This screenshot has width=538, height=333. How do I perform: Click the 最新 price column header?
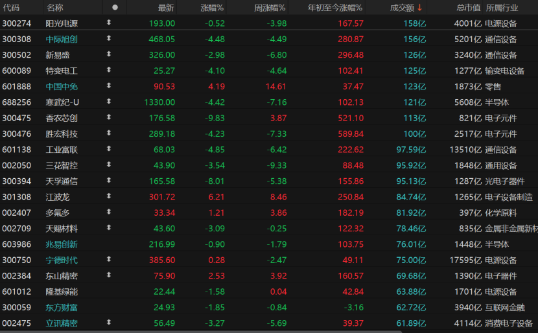166,8
